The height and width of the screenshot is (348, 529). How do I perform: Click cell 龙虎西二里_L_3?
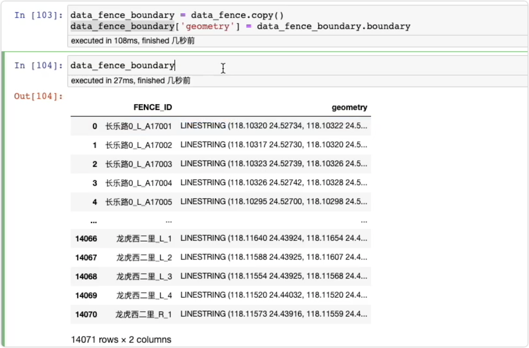[x=144, y=277]
